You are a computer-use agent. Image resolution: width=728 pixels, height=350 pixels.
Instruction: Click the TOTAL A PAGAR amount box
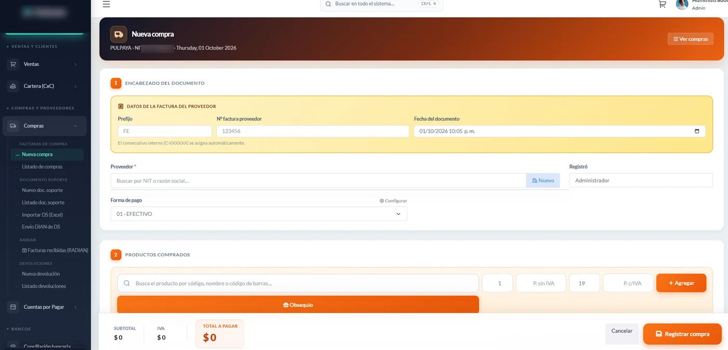point(220,333)
